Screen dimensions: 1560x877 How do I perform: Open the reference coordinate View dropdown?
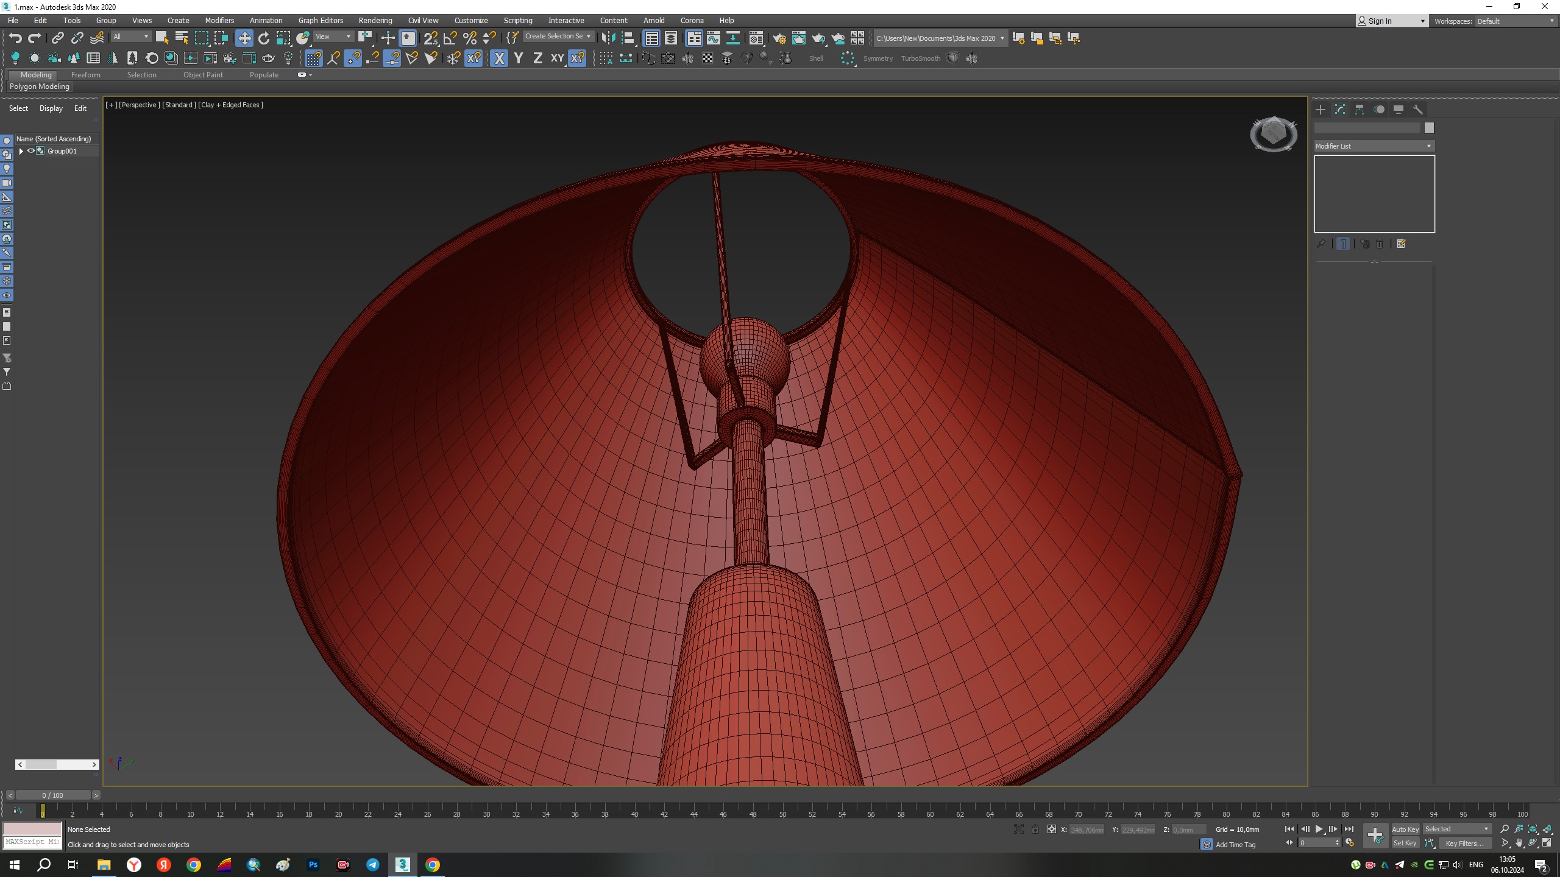coord(333,37)
